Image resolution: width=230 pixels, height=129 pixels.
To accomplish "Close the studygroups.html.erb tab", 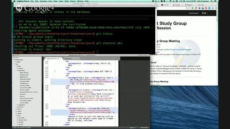I will [x=60, y=59].
